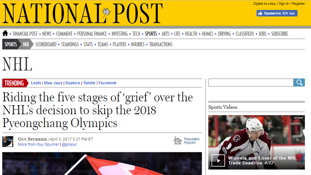Play the NHL Trade Deadline video
Viewport: 311px width, 175px height.
point(218,160)
